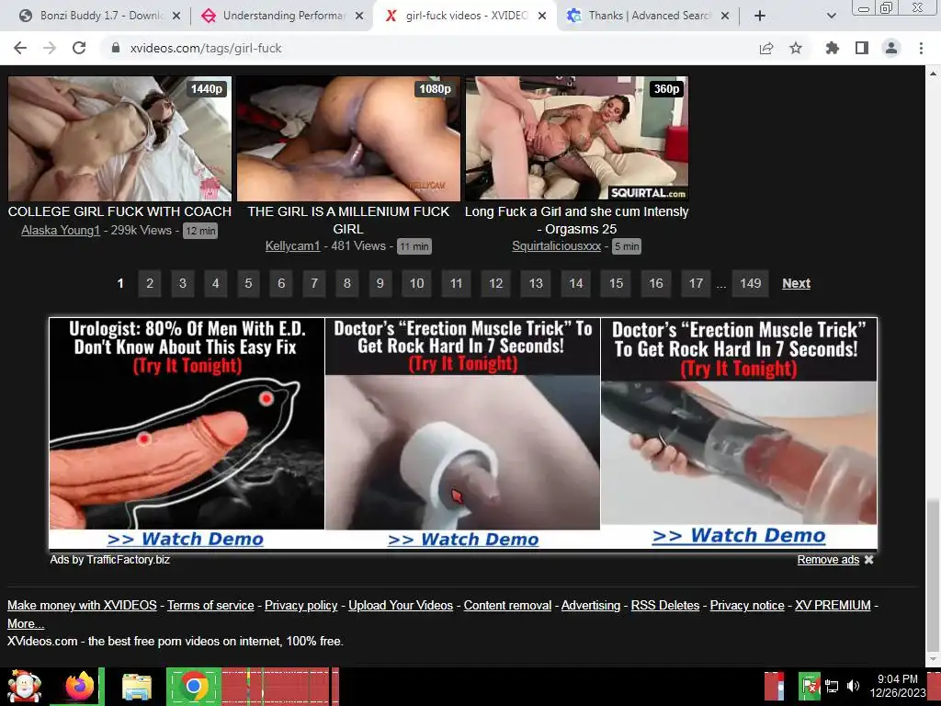Open the thumbnail with the 360p badge
Viewport: 941px width, 706px height.
click(577, 139)
